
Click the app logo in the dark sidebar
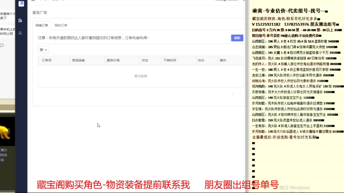pos(21,3)
